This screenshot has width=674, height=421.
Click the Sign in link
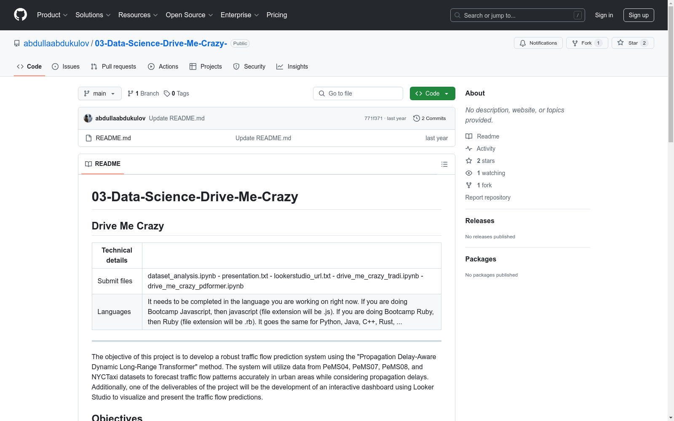pos(604,15)
